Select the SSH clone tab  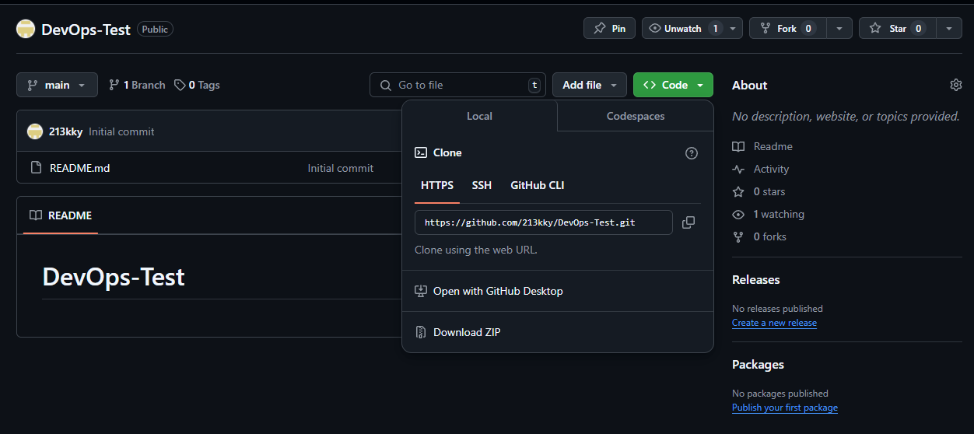482,185
